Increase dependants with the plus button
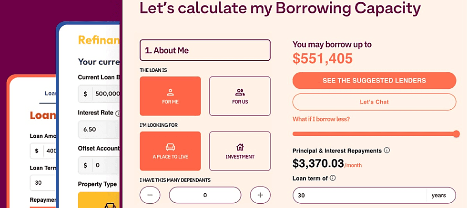The width and height of the screenshot is (467, 208). click(260, 195)
